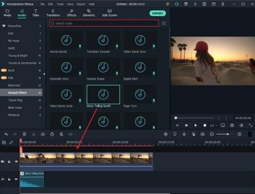Select the Travel Vlog audio category
The width and height of the screenshot is (255, 194).
(15, 100)
